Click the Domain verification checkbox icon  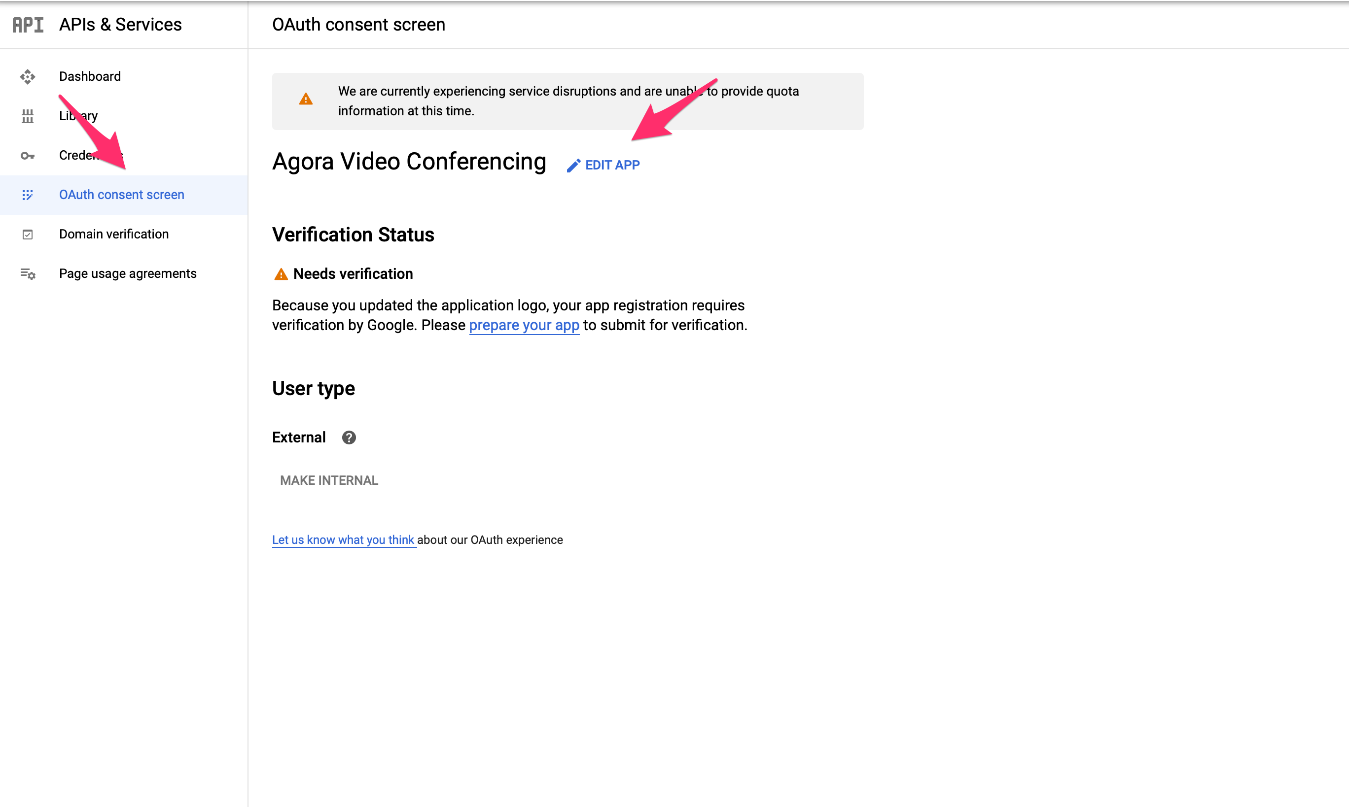point(27,235)
